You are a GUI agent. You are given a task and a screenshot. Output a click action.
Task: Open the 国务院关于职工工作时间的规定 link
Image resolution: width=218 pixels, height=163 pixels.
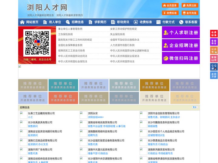point(75,40)
